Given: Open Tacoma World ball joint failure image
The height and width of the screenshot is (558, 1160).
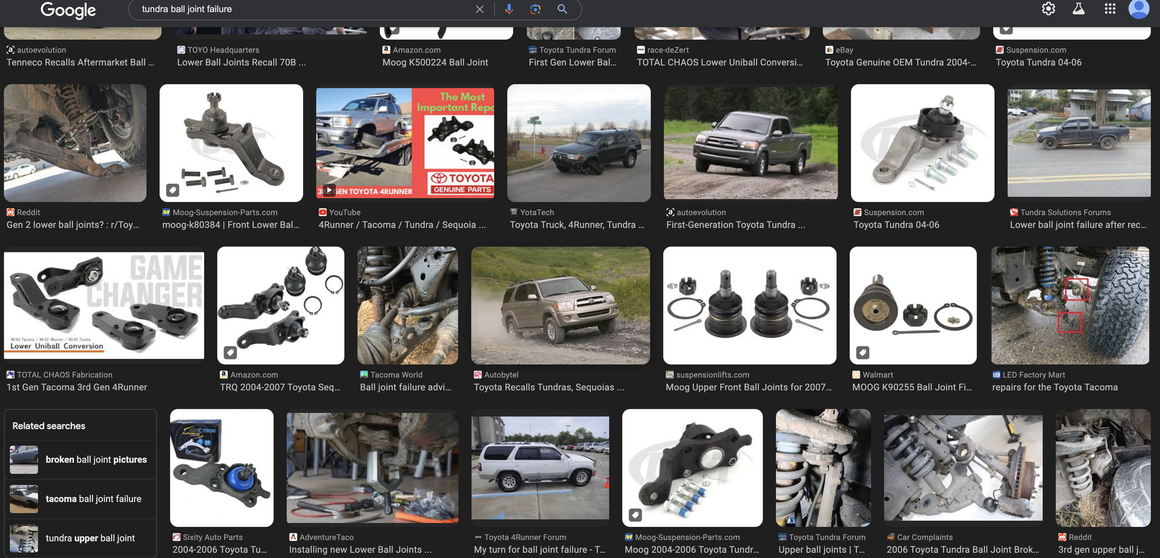Looking at the screenshot, I should pyautogui.click(x=408, y=305).
